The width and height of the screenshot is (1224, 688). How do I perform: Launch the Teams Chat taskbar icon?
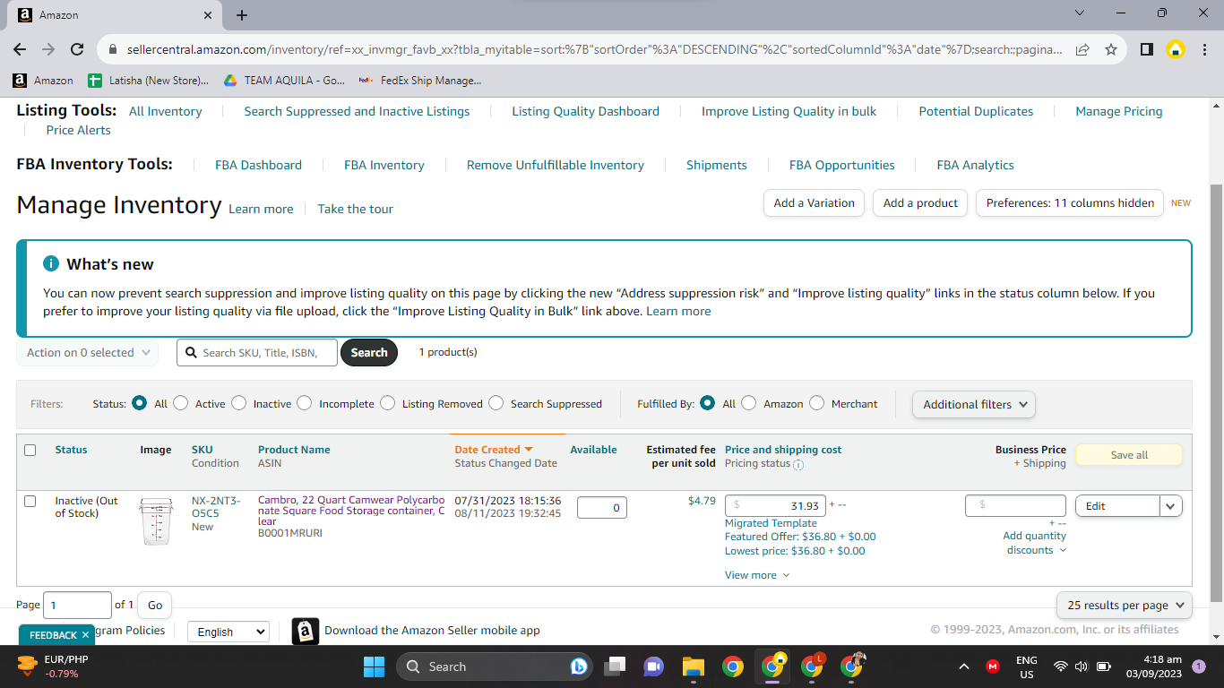(654, 666)
